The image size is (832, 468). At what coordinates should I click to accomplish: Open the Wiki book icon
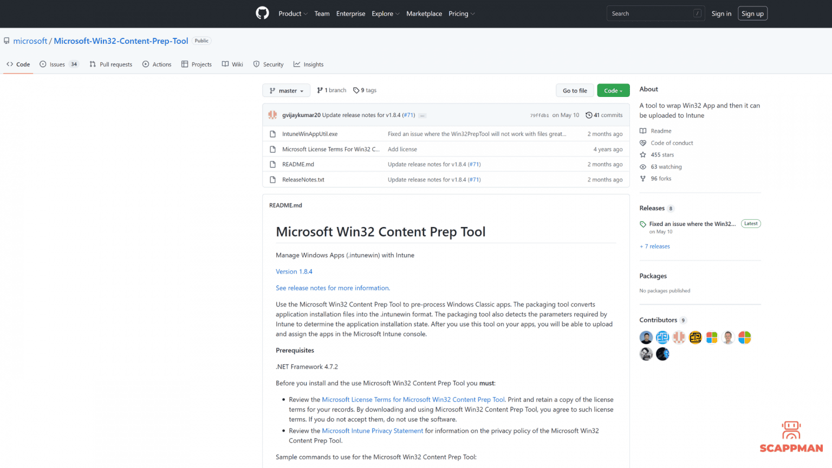pyautogui.click(x=224, y=64)
